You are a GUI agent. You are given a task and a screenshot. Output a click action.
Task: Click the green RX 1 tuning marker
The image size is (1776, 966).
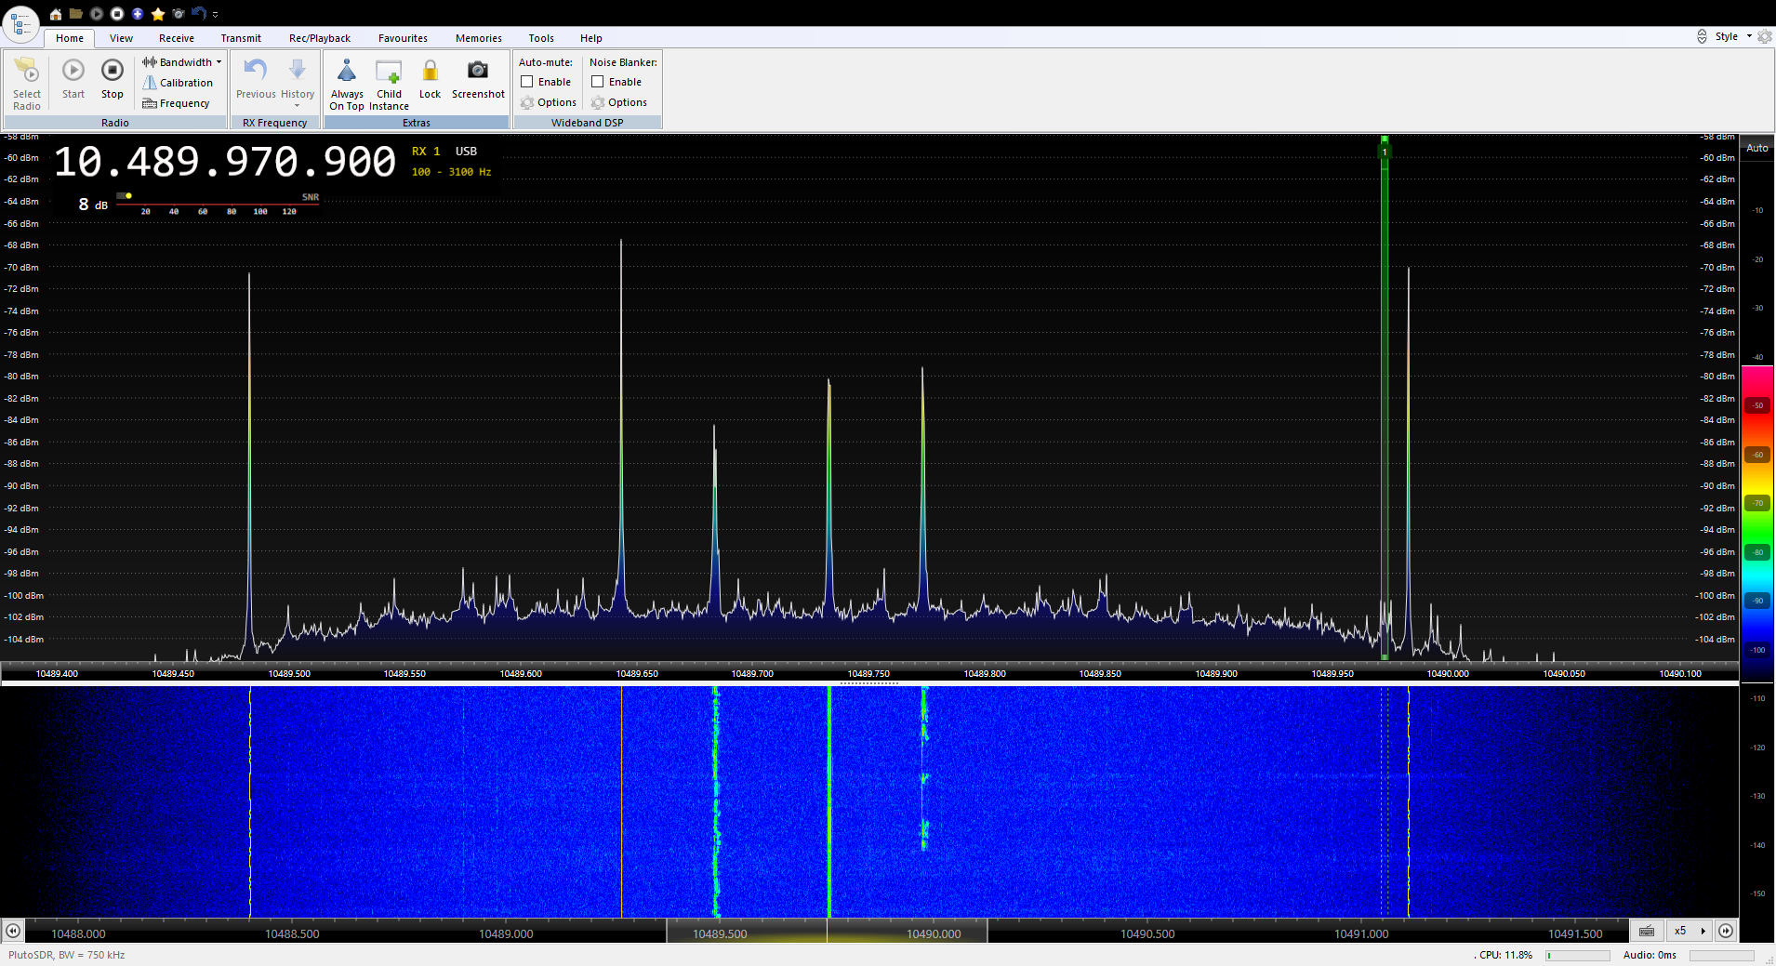pos(1385,151)
